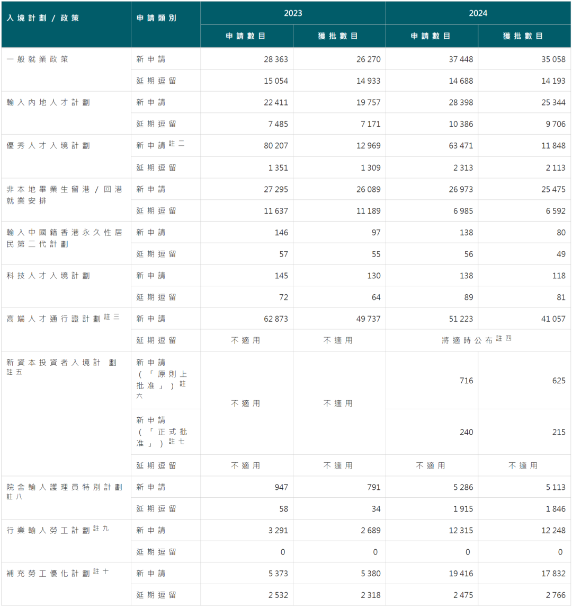Click the 院舍輸入護理員特別計劃 row label
Screen dimensions: 572x607
click(x=64, y=491)
